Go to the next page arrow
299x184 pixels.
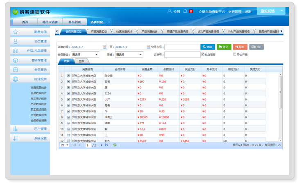point(102,145)
